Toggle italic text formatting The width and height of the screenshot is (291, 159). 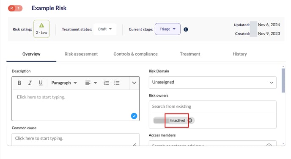point(30,83)
